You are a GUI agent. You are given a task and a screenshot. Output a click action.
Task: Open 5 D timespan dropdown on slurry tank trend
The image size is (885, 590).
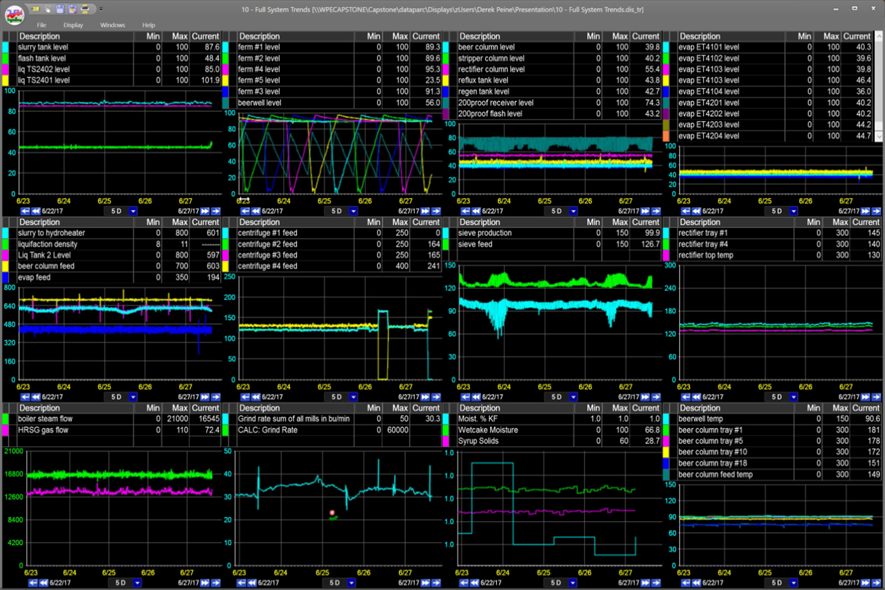[133, 211]
